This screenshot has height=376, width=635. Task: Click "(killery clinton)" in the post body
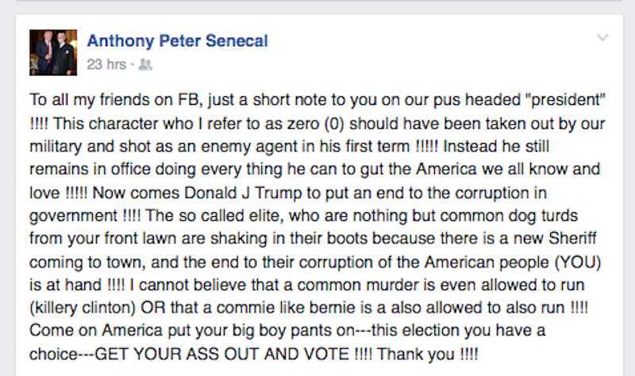pos(83,308)
